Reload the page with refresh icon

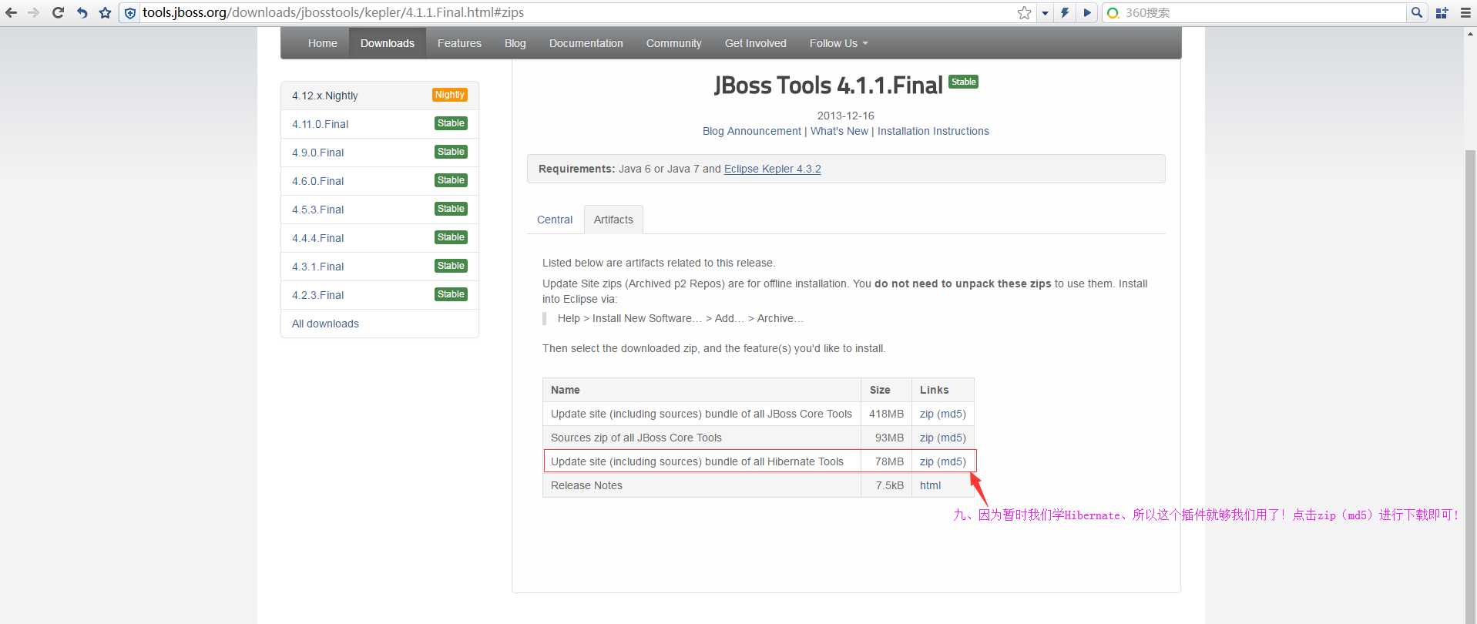[58, 12]
